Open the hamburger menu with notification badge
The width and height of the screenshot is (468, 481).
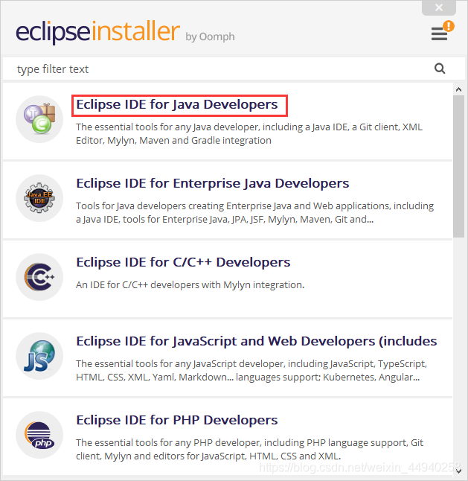(442, 31)
